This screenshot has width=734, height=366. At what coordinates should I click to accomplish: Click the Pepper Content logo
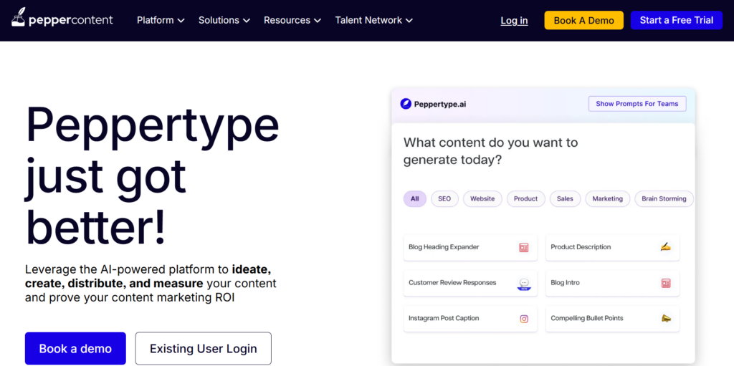62,20
